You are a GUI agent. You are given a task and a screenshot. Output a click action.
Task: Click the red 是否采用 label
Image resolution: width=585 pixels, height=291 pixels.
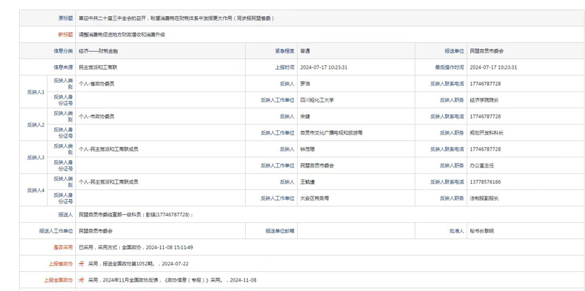[63, 247]
